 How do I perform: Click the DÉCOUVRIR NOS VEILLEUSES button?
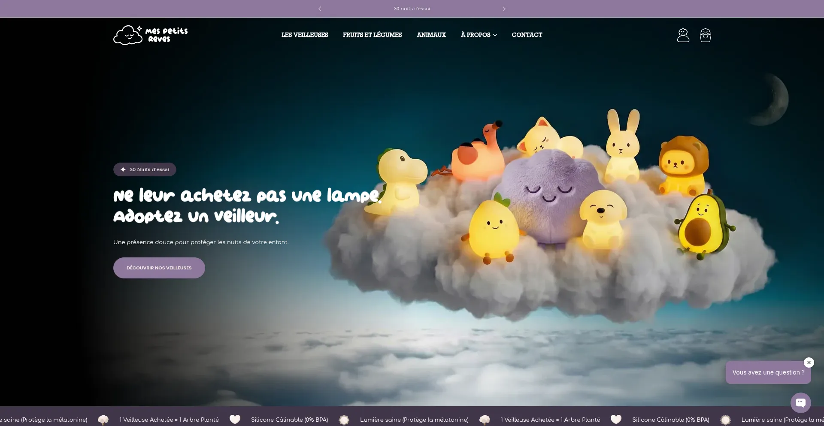pyautogui.click(x=159, y=268)
